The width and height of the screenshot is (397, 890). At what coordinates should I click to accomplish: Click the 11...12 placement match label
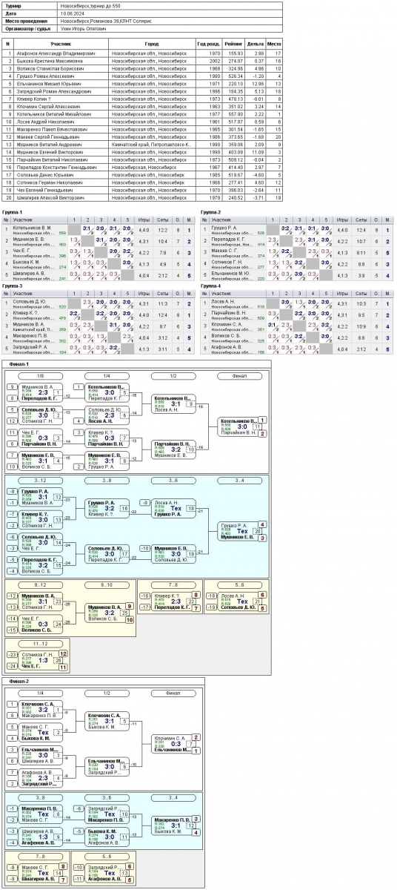pyautogui.click(x=39, y=642)
